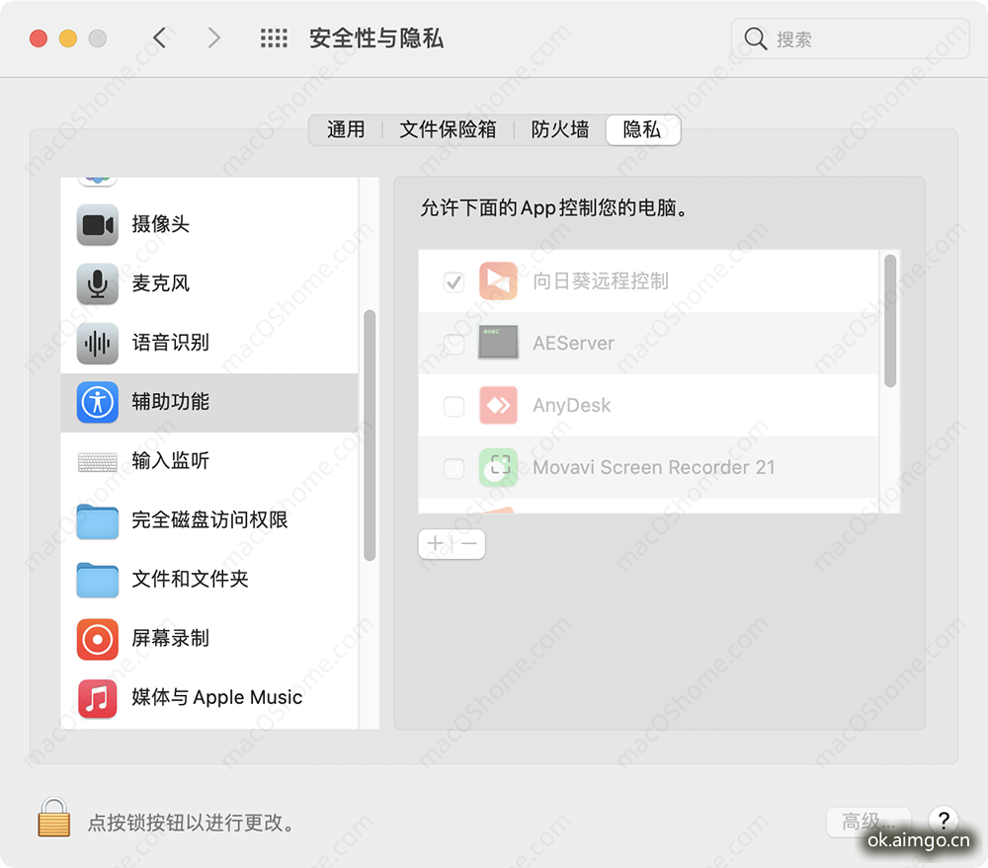
Task: Open the 通用 tab
Action: (347, 129)
